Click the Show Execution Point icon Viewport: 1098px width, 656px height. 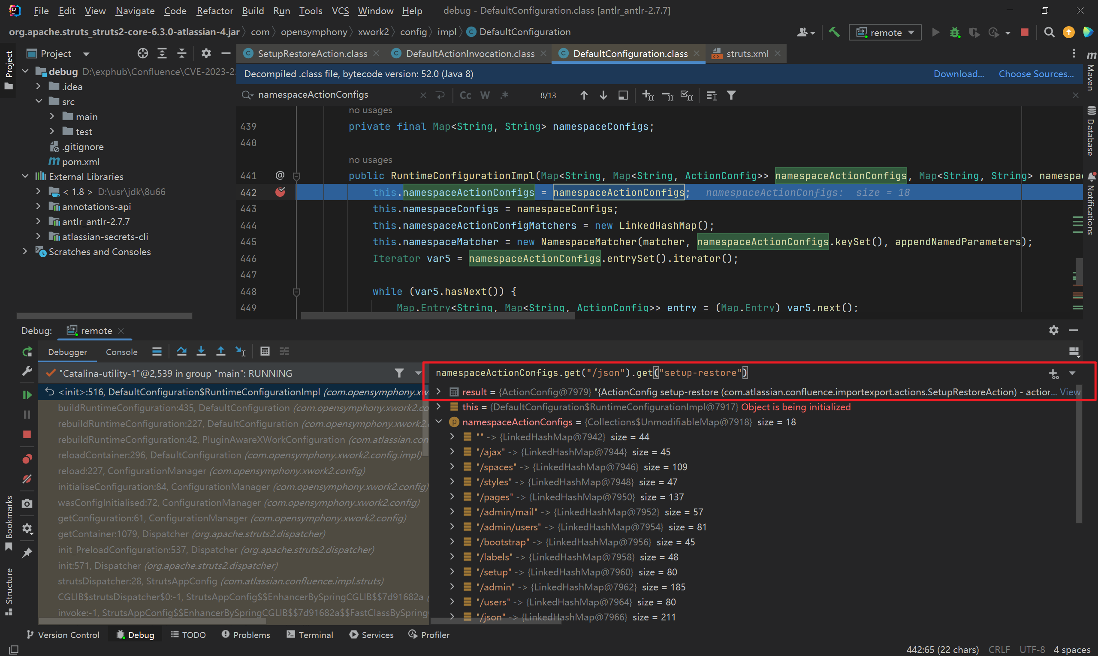pyautogui.click(x=157, y=352)
